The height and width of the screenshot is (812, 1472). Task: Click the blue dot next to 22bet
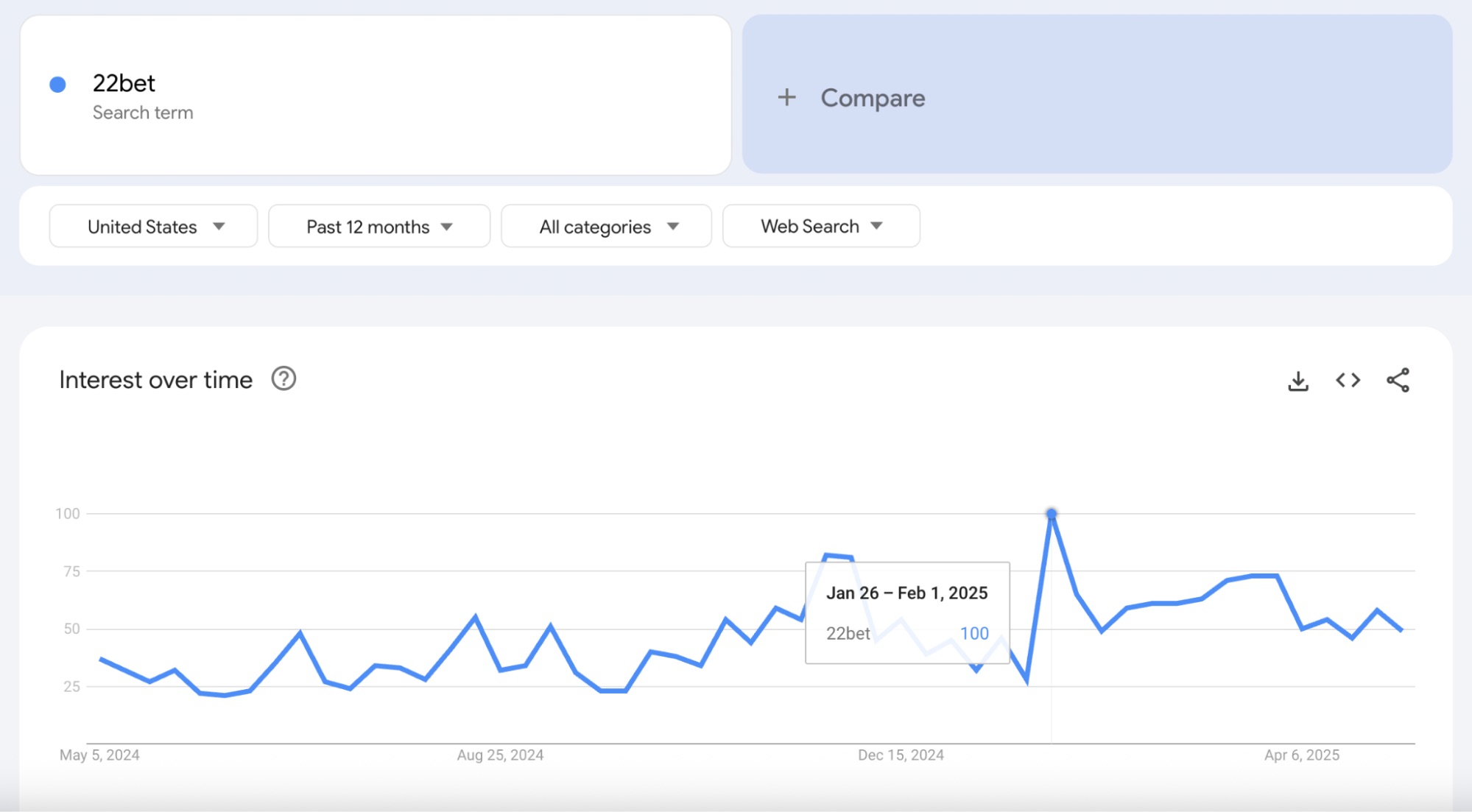tap(57, 85)
